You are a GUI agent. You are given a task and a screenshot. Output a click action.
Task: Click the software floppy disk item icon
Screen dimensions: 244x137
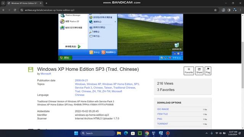point(30,69)
